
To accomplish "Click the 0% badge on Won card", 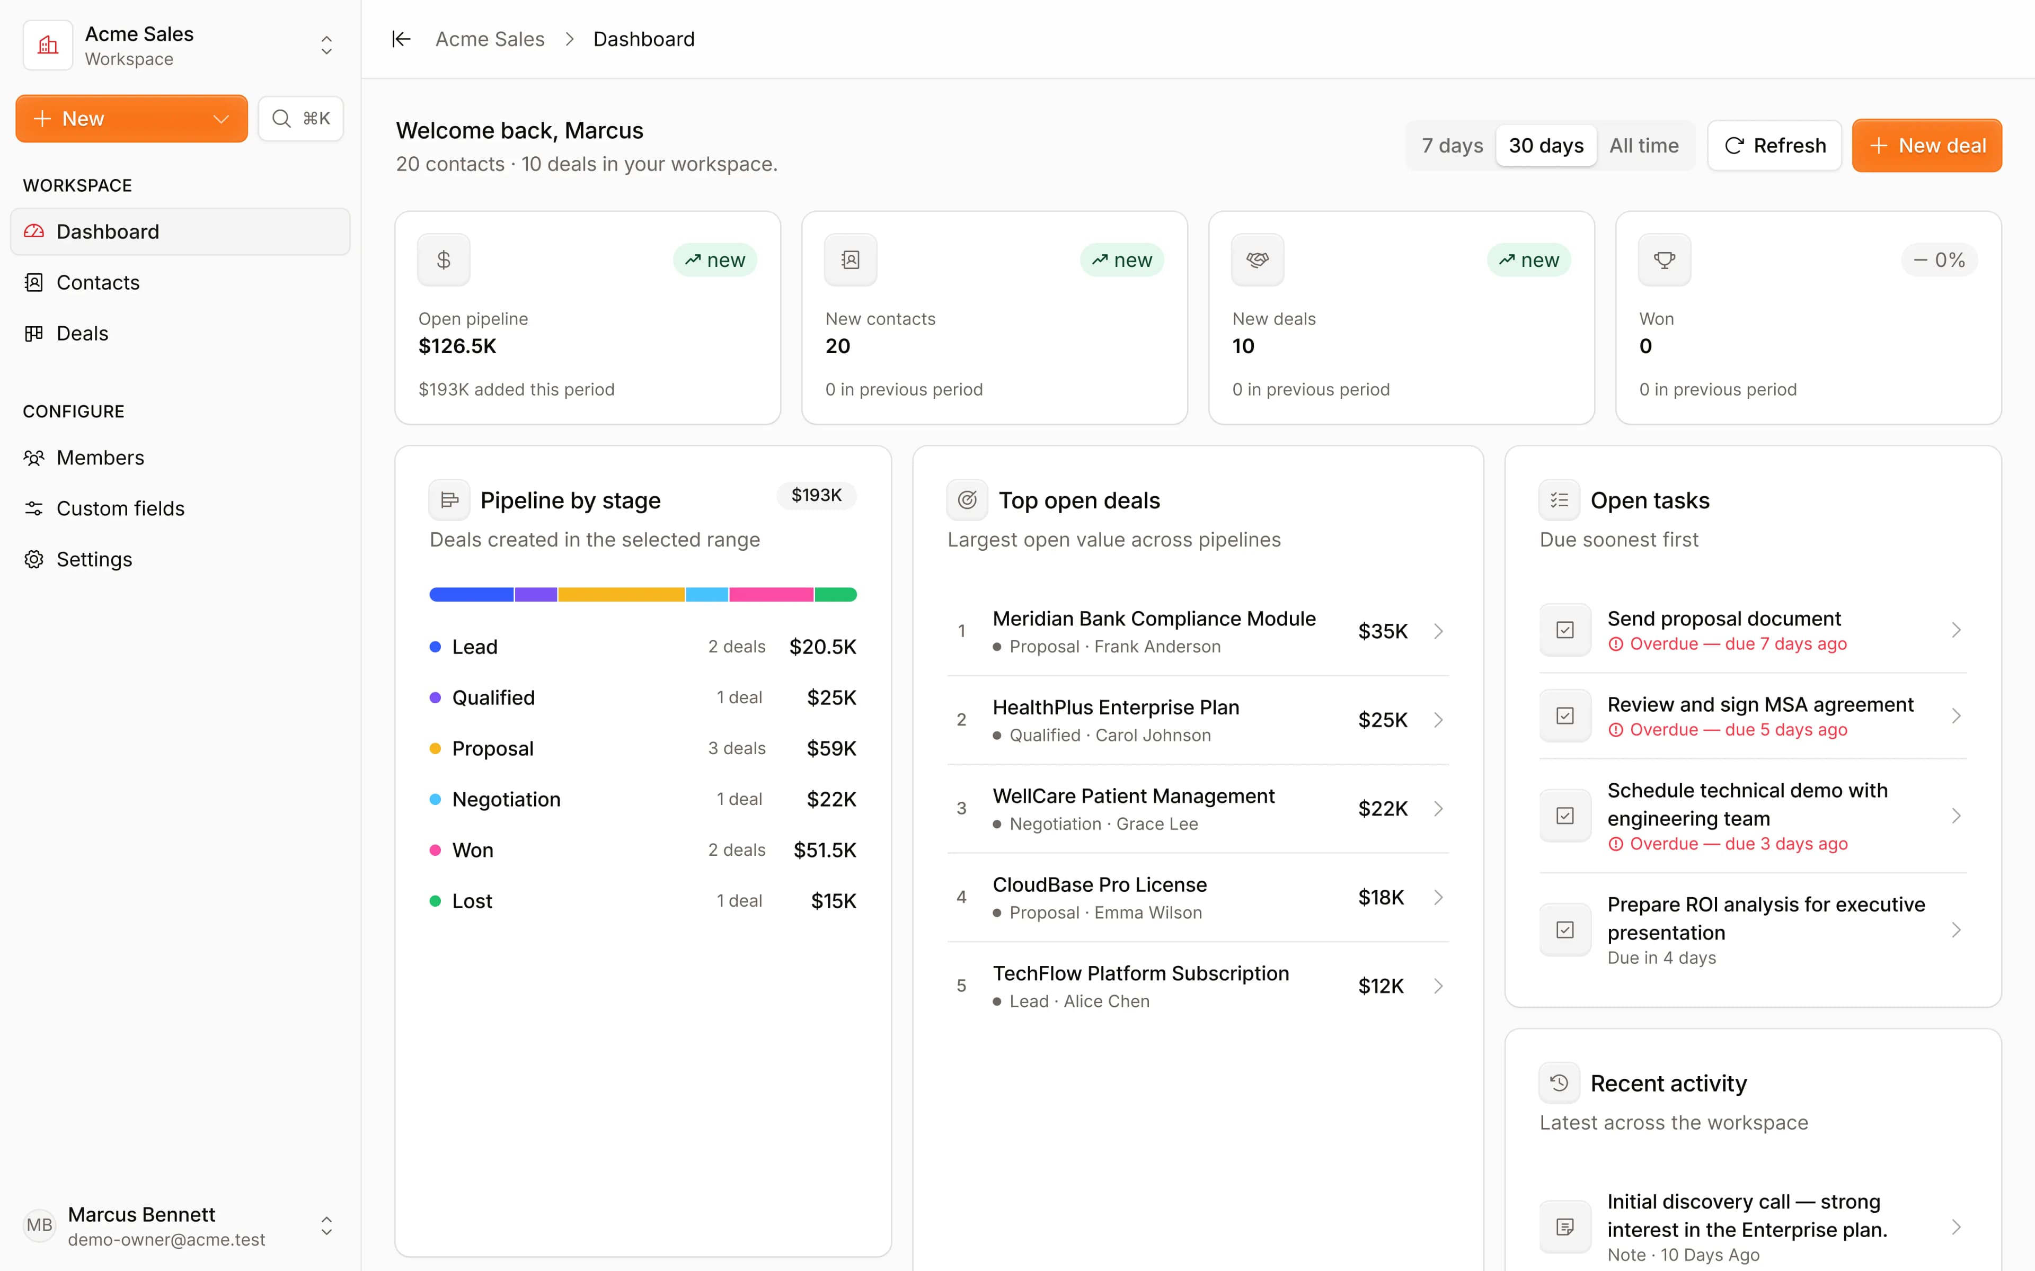I will pos(1939,259).
